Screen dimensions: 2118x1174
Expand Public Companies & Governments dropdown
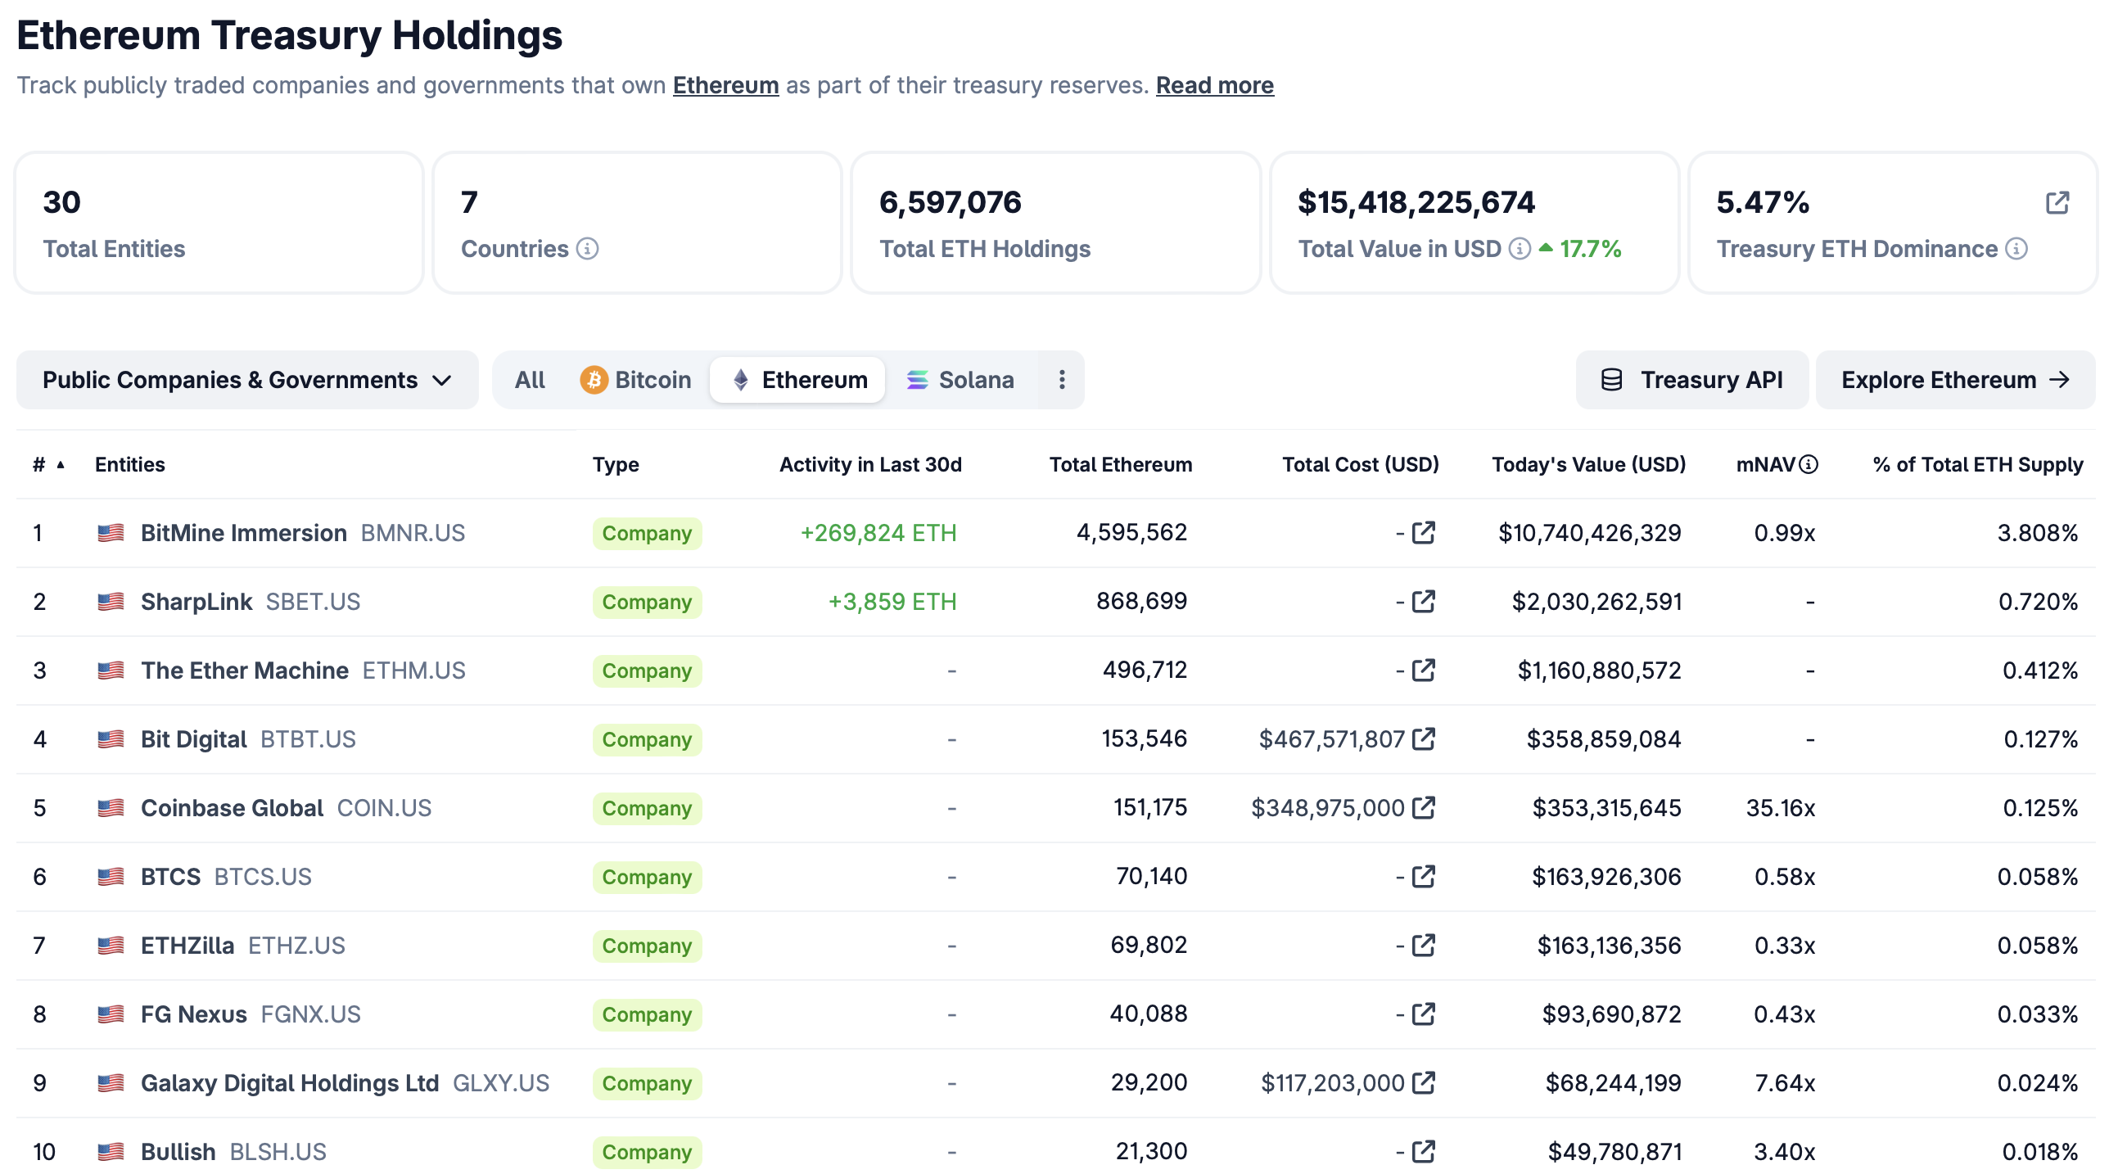[246, 380]
